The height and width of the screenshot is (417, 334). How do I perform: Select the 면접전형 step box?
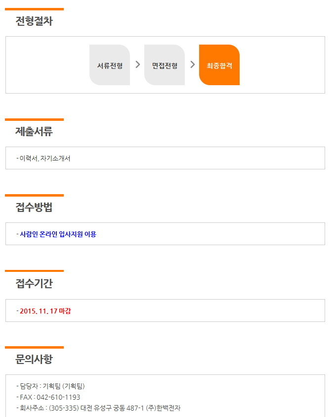(165, 65)
